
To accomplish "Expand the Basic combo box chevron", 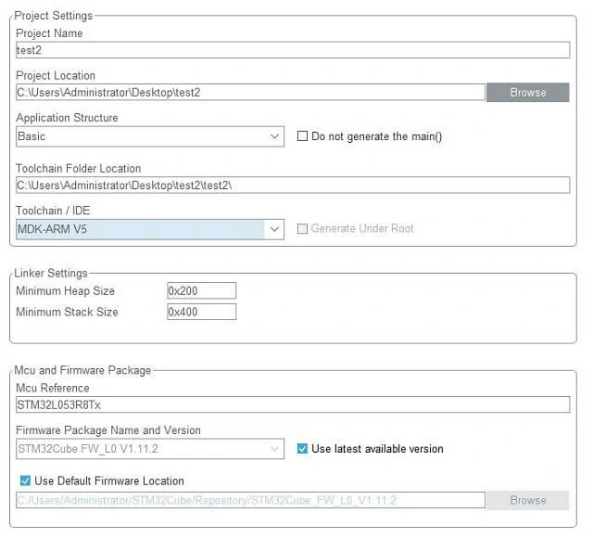I will pyautogui.click(x=275, y=136).
